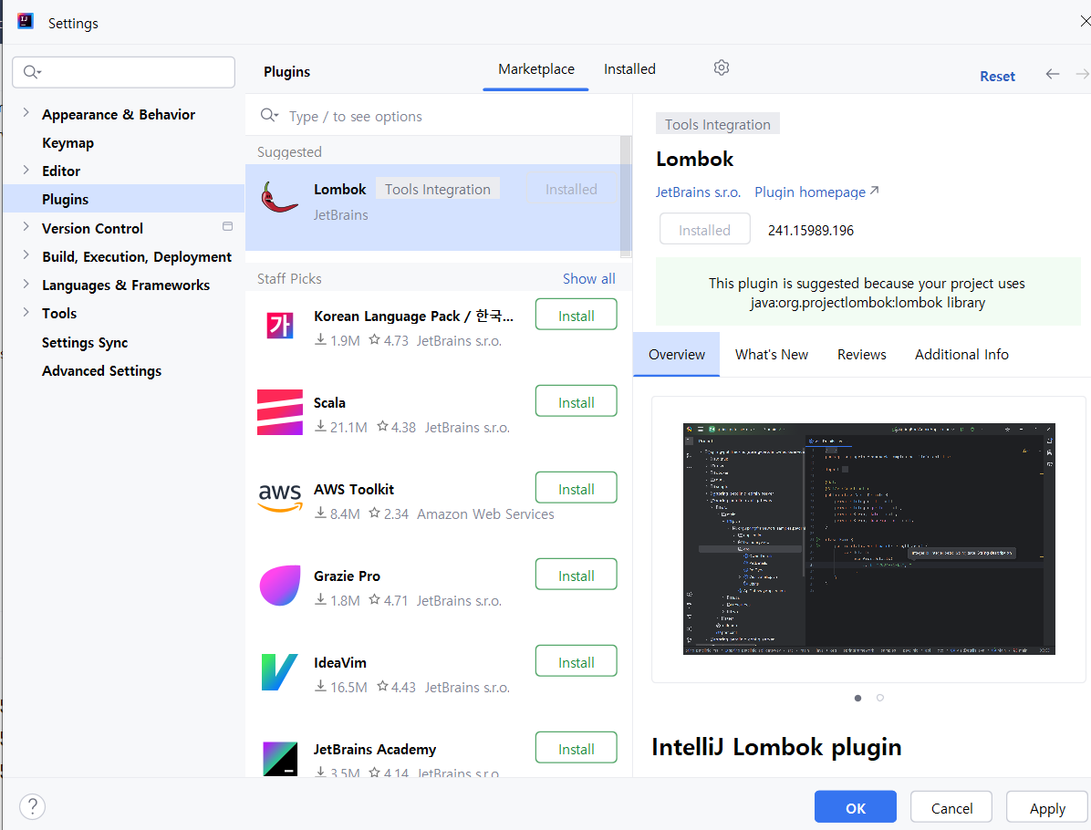Install the AWS Toolkit plugin
1091x830 pixels.
[577, 488]
